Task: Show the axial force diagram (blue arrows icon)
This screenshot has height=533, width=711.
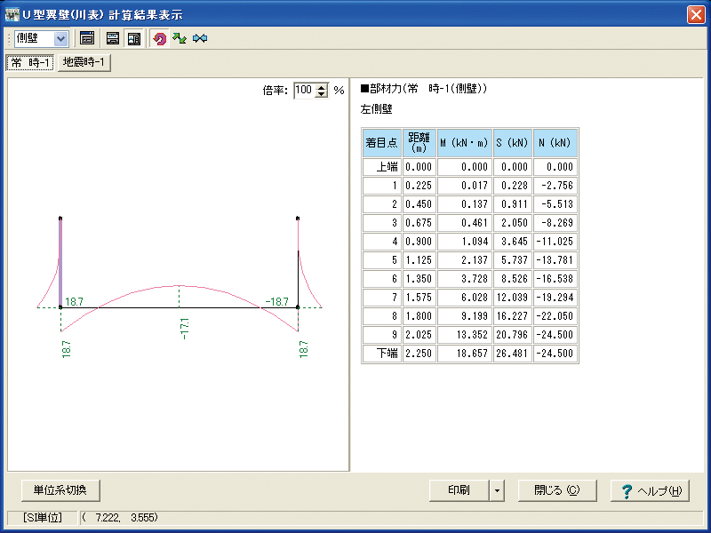Action: pos(200,38)
